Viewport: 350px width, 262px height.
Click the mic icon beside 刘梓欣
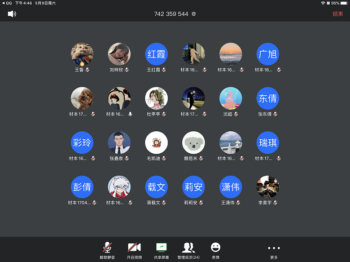(127, 70)
